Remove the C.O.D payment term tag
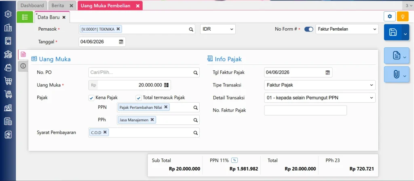Image resolution: width=414 pixels, height=181 pixels. click(105, 132)
